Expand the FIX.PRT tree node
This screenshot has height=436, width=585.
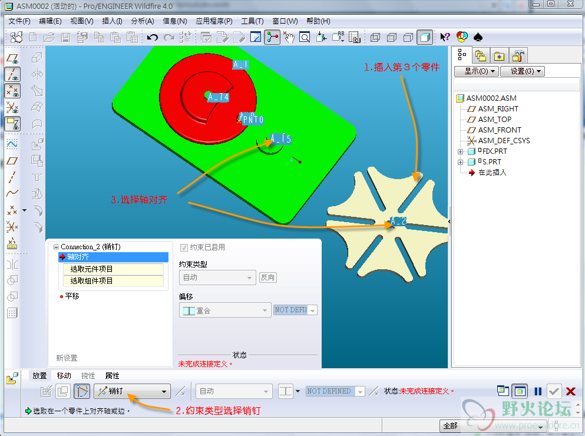pyautogui.click(x=460, y=151)
